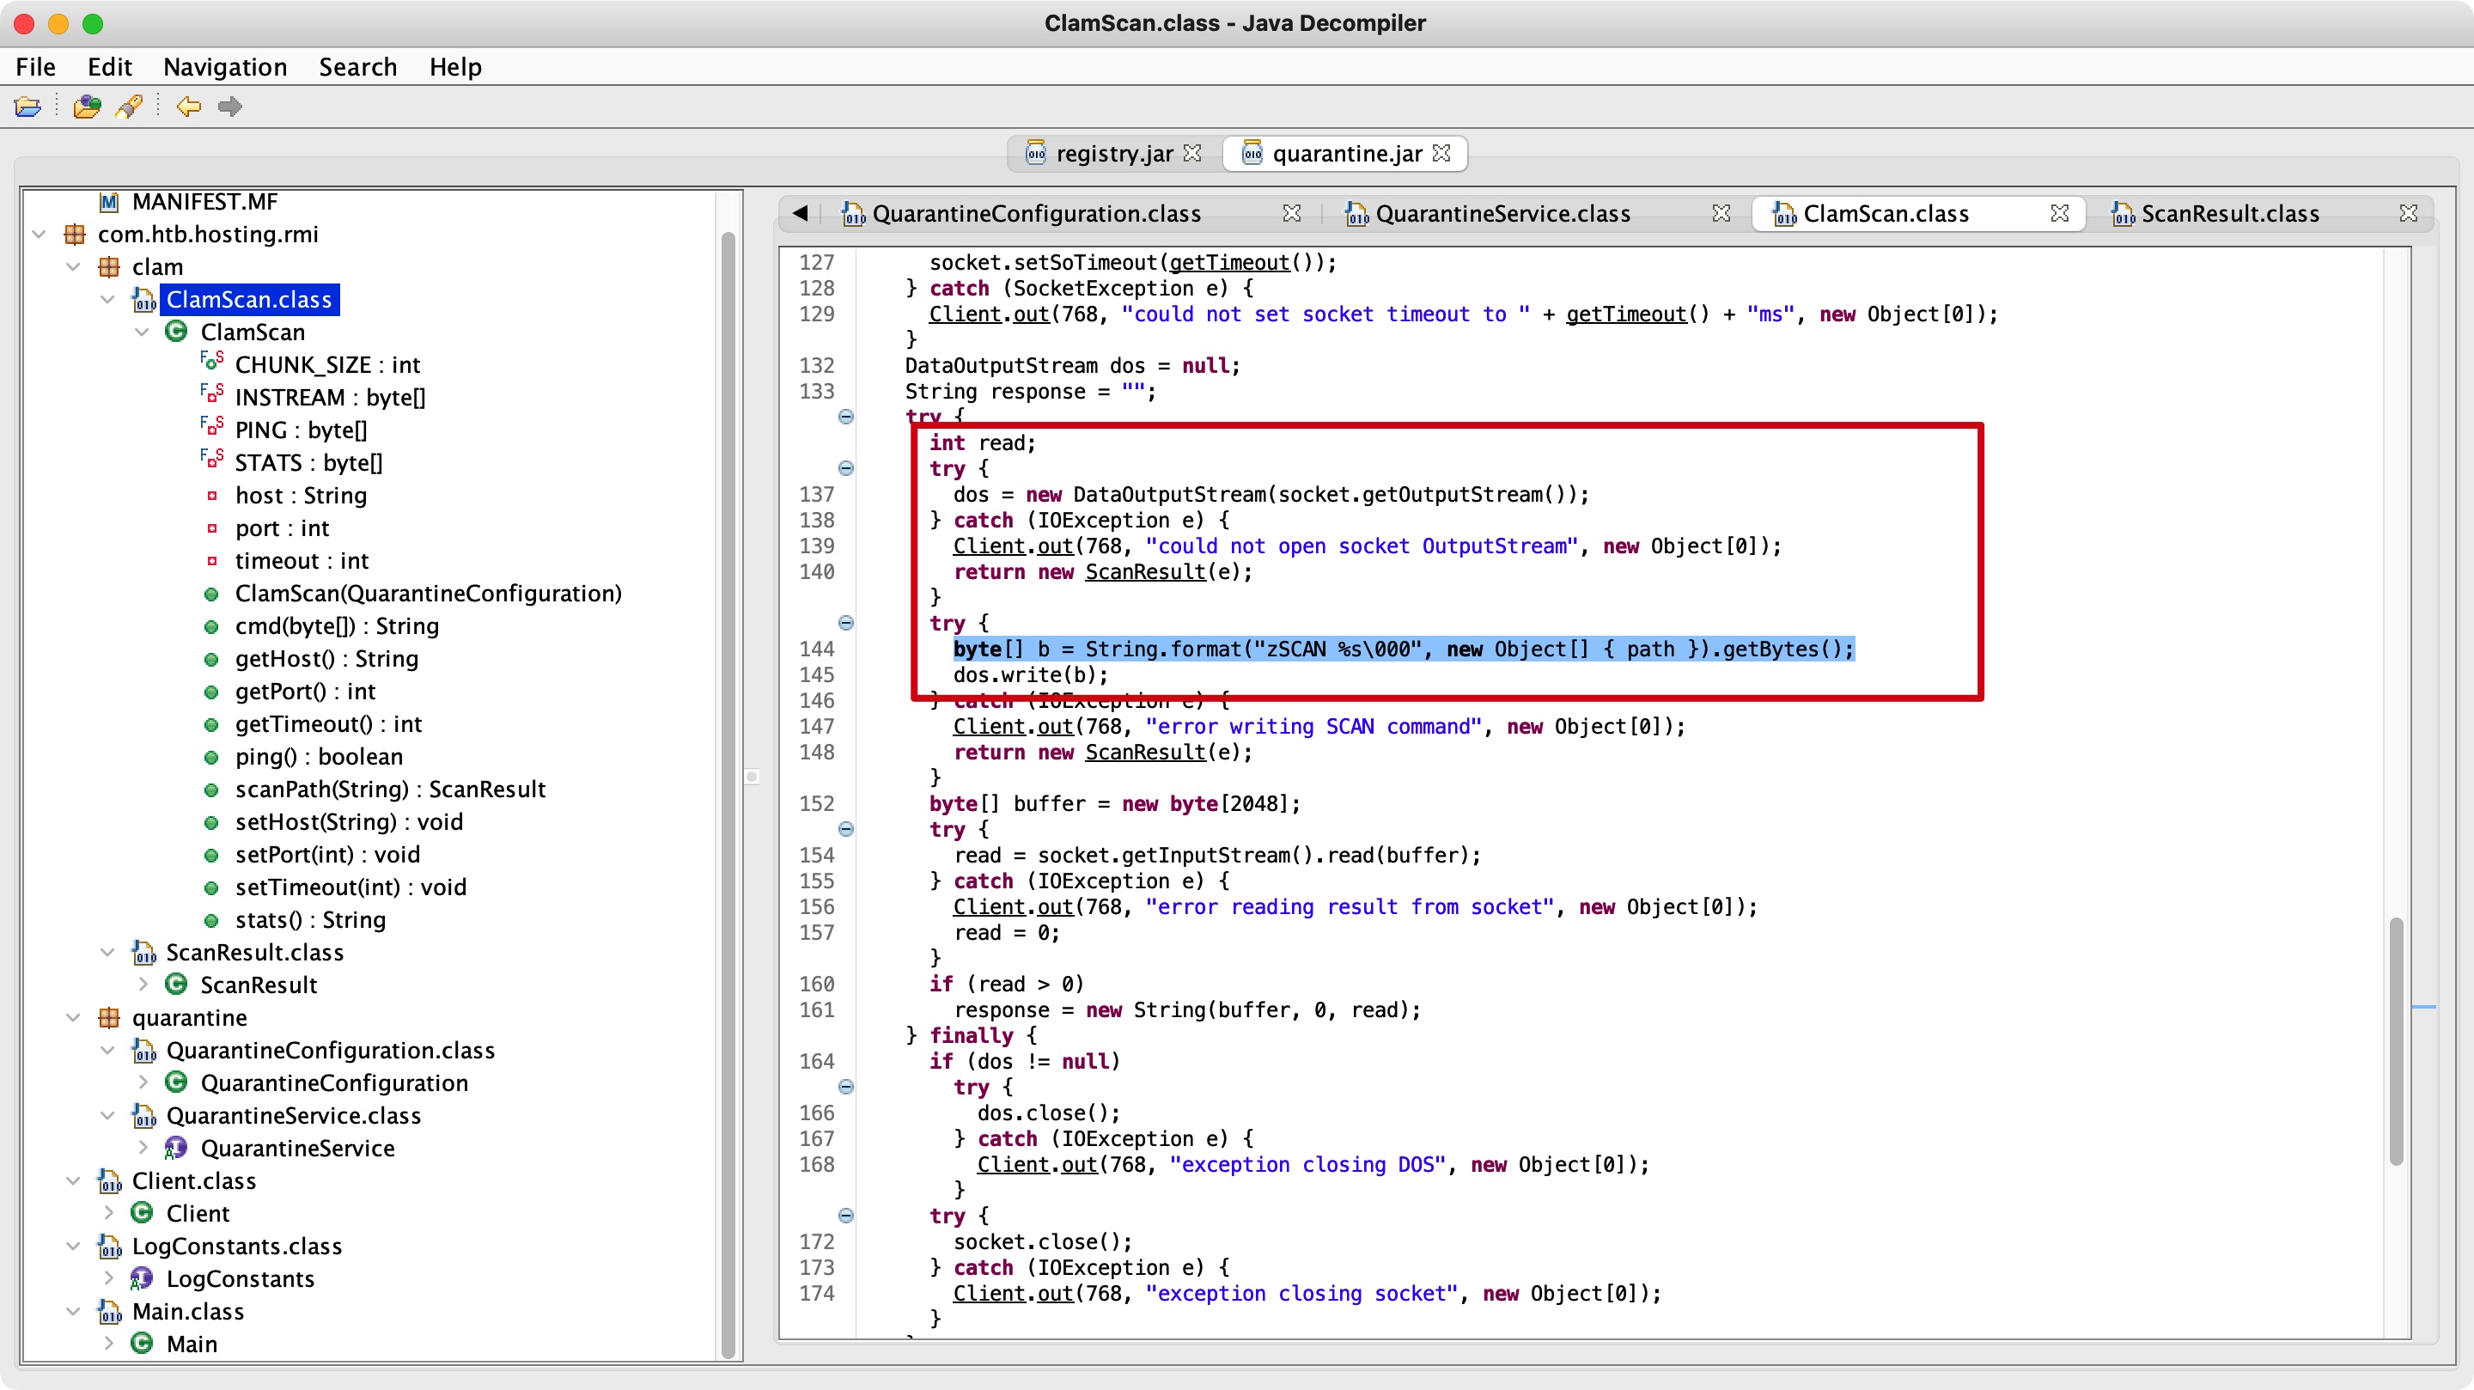Click the Search toolbar icon

129,107
